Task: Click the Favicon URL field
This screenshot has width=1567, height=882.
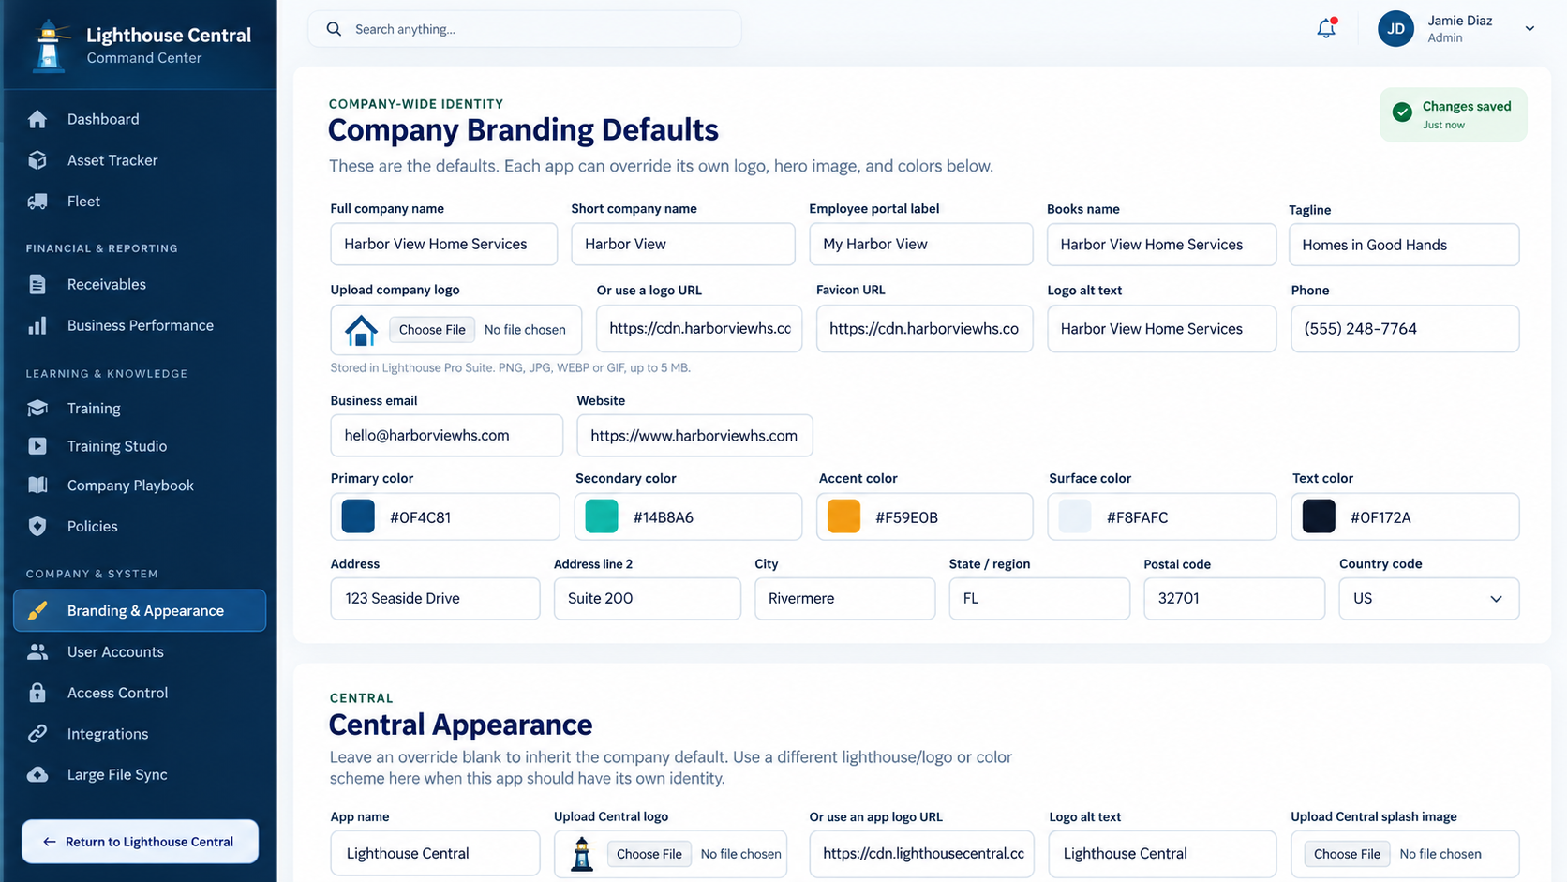Action: point(925,329)
